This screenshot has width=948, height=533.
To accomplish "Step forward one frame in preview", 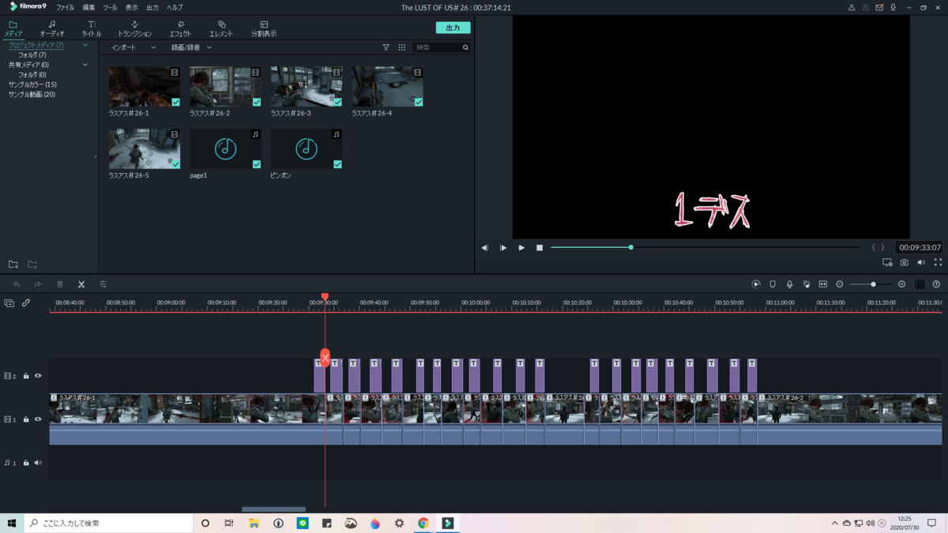I will click(503, 248).
